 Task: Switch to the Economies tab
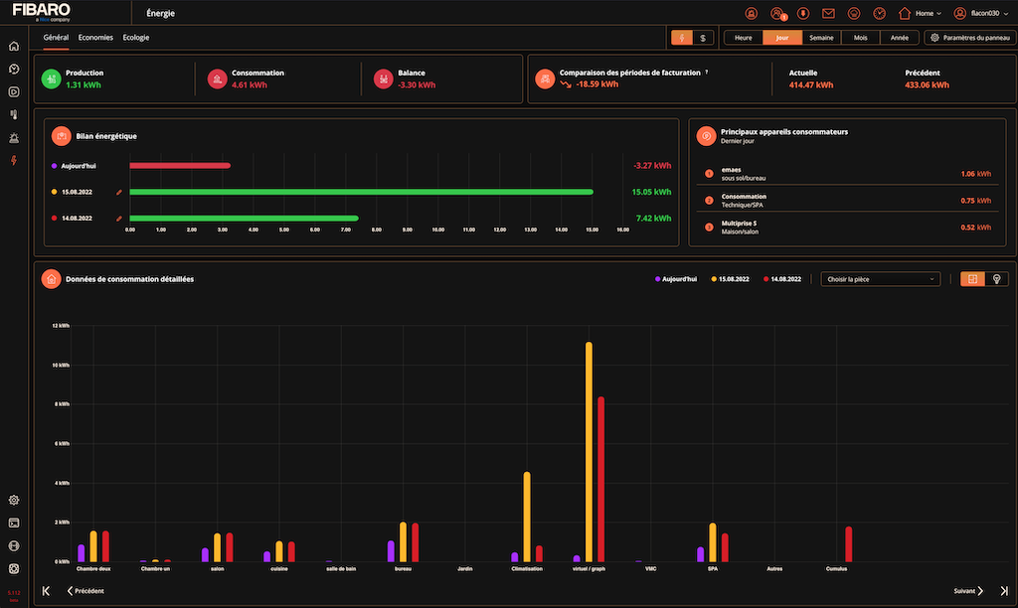tap(95, 37)
